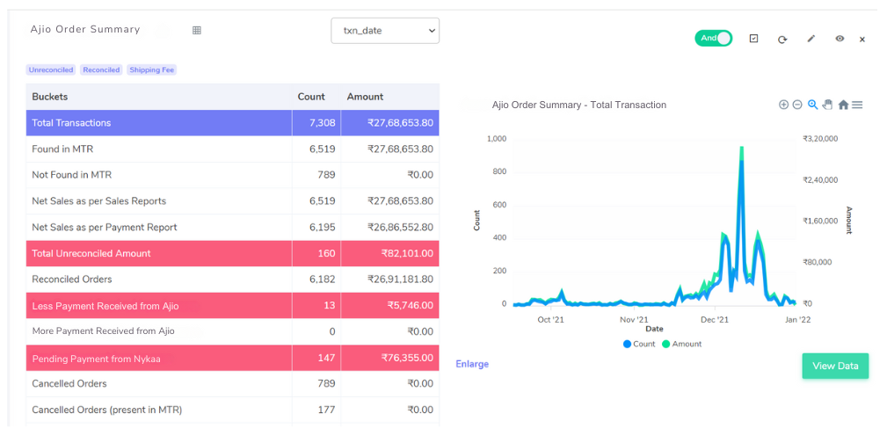
Task: Click the Found in MTR bucket
Action: [x=232, y=149]
